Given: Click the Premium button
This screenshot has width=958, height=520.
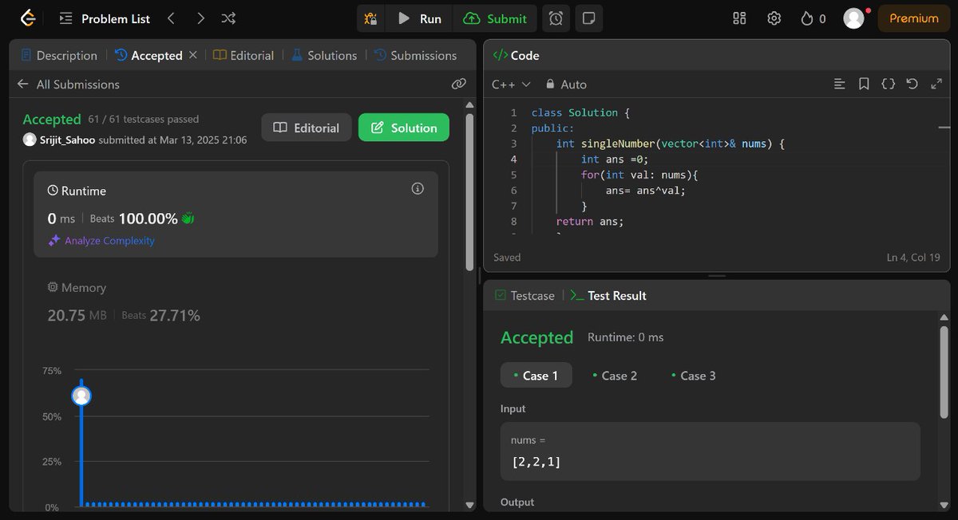Looking at the screenshot, I should [914, 18].
